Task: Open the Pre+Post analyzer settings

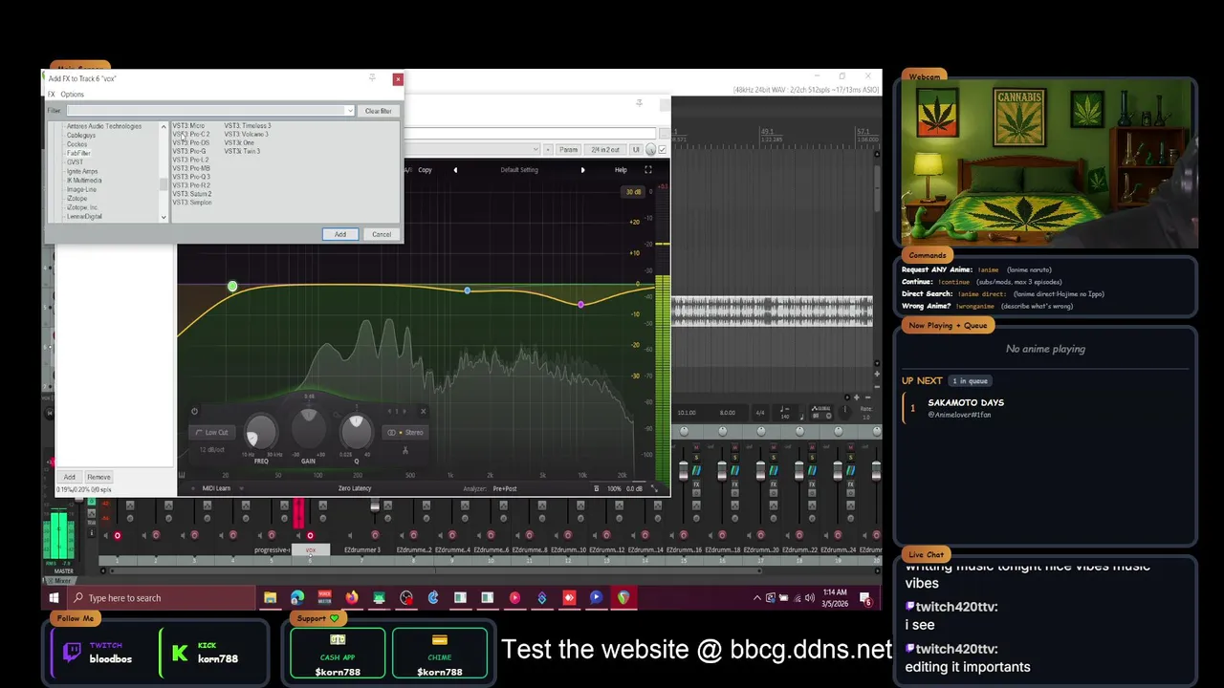Action: 505,488
